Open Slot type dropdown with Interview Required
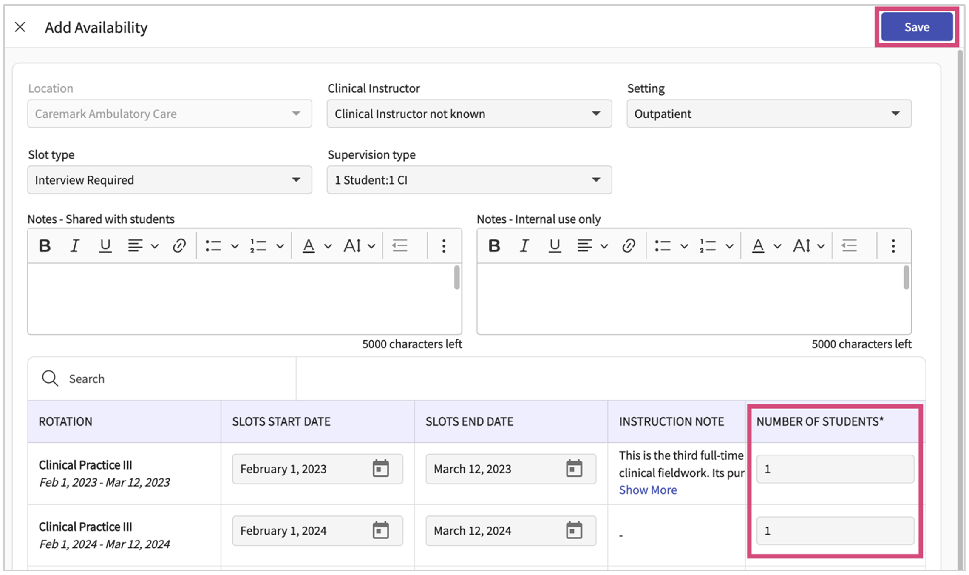This screenshot has height=575, width=969. (170, 180)
